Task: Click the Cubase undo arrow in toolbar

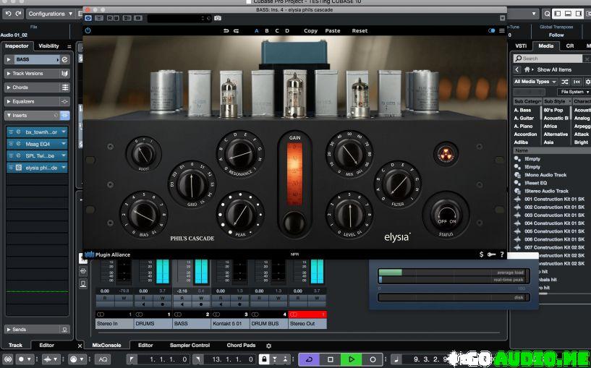Action: click(x=8, y=14)
